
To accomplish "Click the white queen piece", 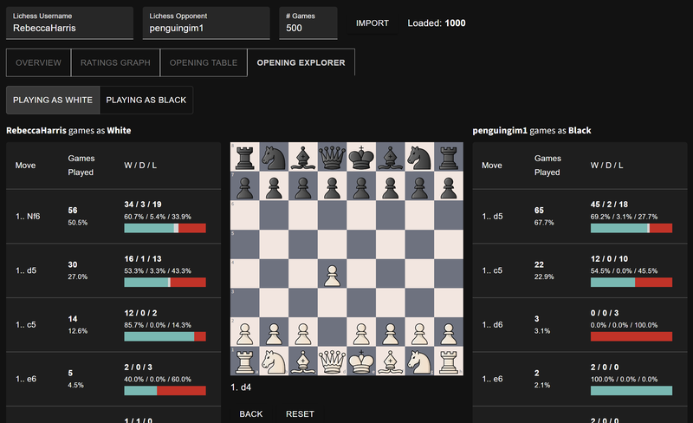I will point(332,361).
